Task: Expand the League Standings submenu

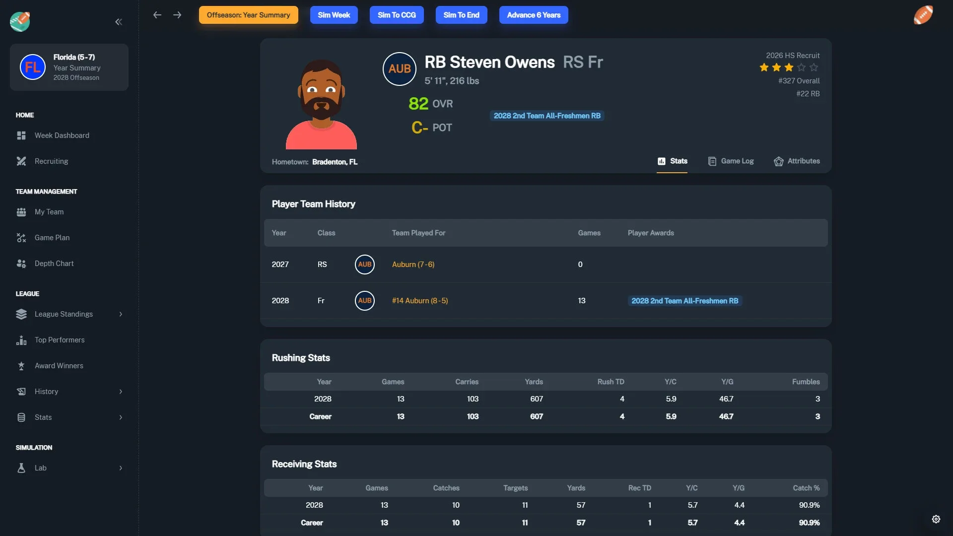Action: tap(121, 314)
